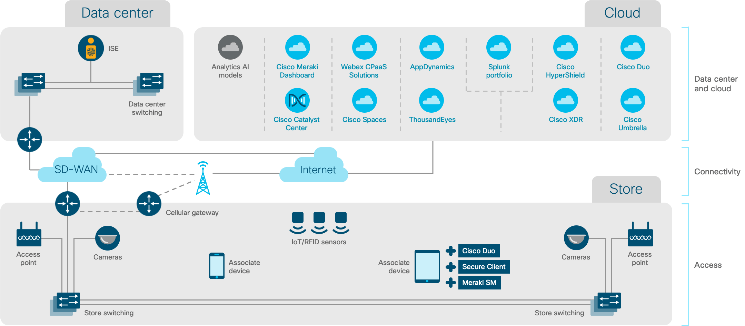Click the plus icon beside Secure Client
The height and width of the screenshot is (326, 745).
(x=450, y=267)
